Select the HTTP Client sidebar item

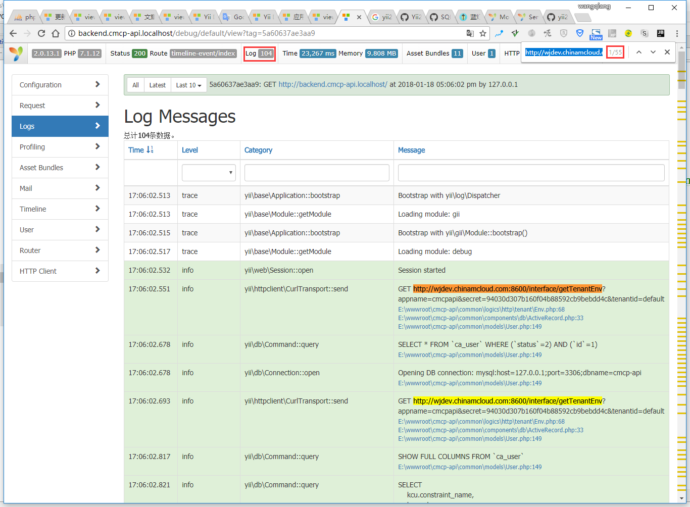[x=60, y=271]
